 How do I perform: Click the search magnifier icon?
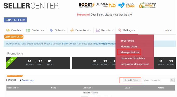click(172, 80)
